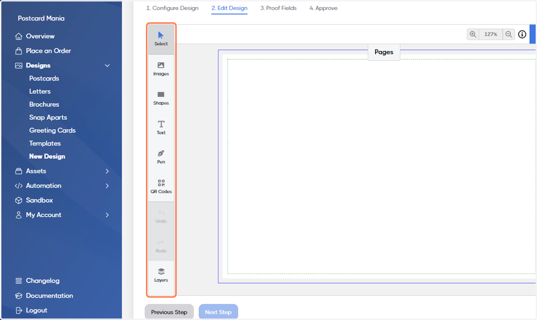Select the Select arrow tool

pos(161,39)
